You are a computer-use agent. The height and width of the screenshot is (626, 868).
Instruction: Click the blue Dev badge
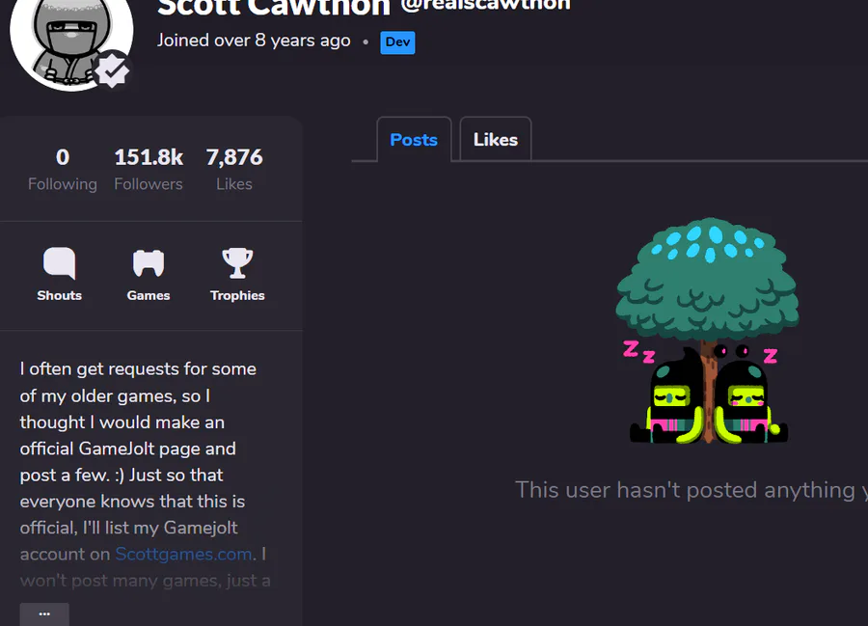[x=397, y=42]
